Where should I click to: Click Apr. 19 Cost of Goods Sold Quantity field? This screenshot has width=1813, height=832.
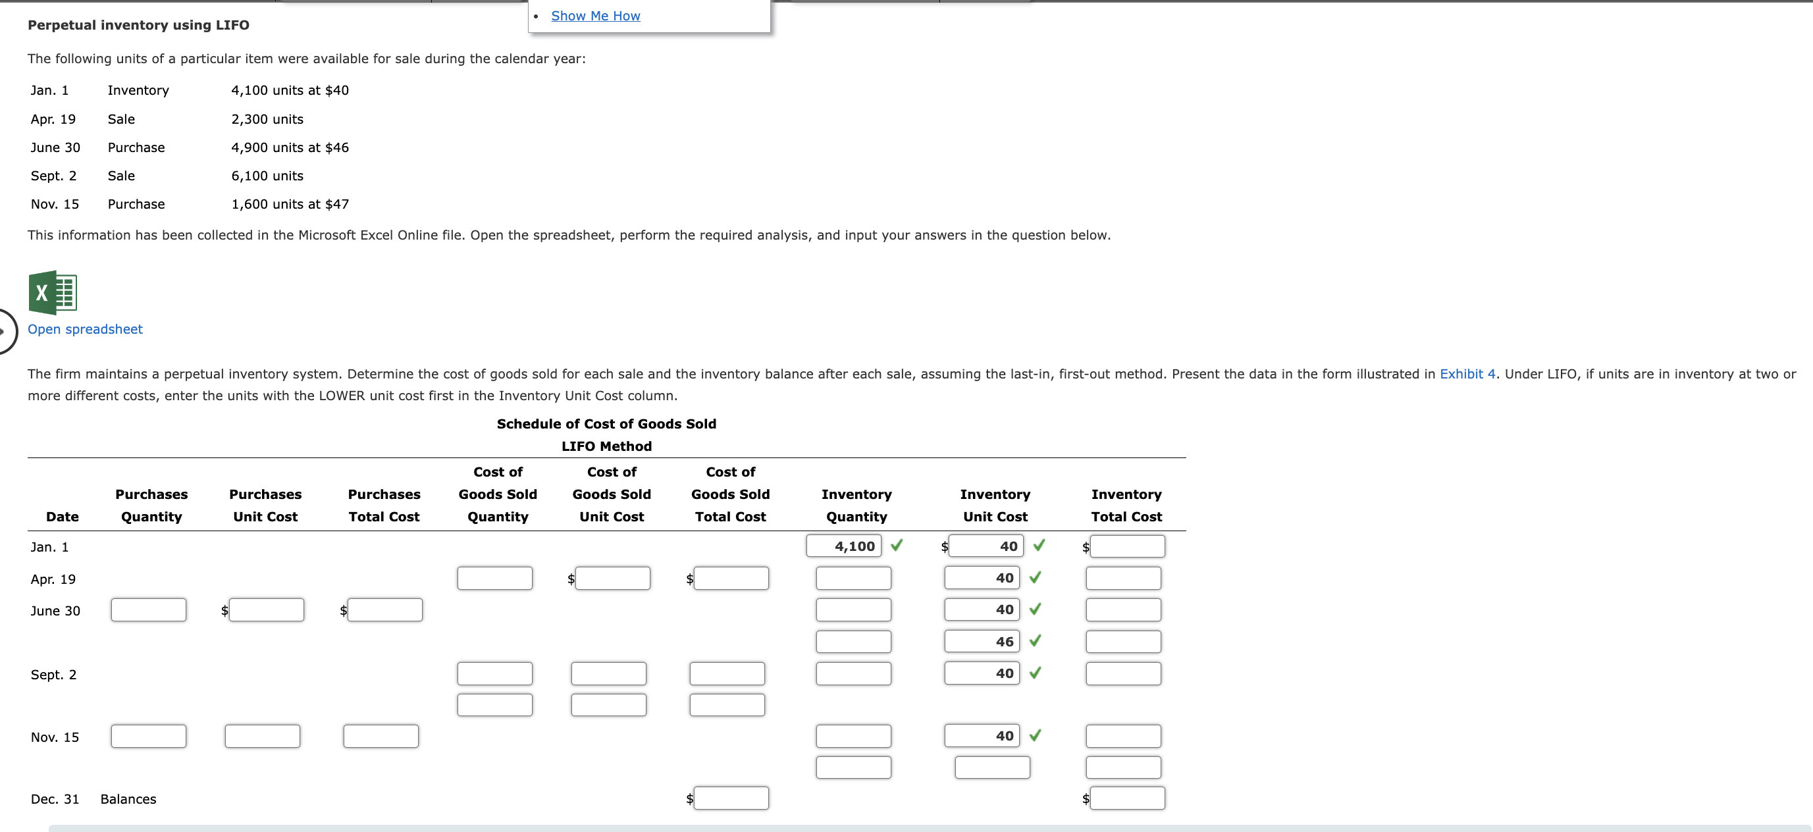pyautogui.click(x=495, y=578)
